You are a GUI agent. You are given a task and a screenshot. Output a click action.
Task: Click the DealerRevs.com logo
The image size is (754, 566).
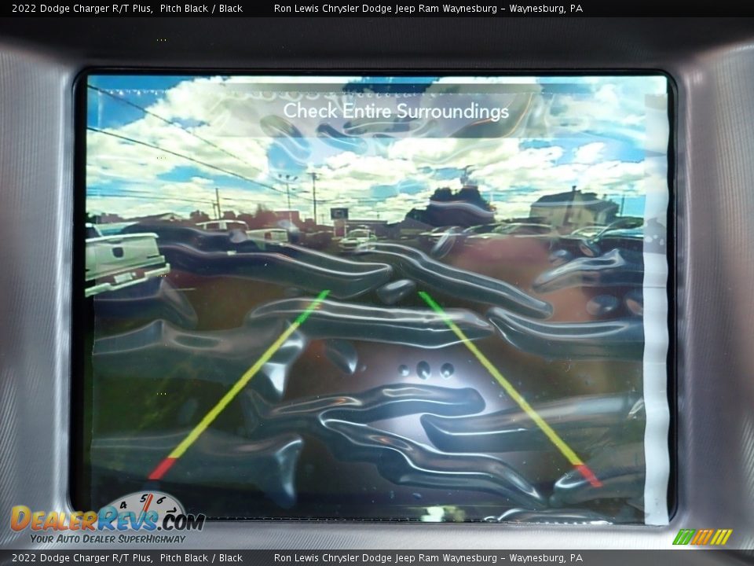point(108,520)
